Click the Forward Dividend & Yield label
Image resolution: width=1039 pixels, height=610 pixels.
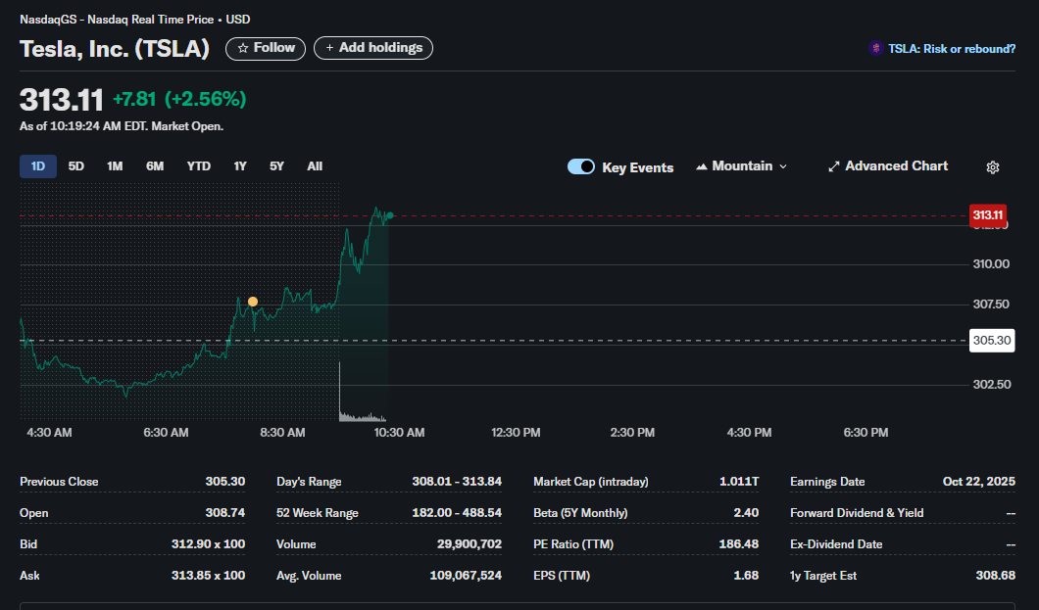tap(857, 513)
